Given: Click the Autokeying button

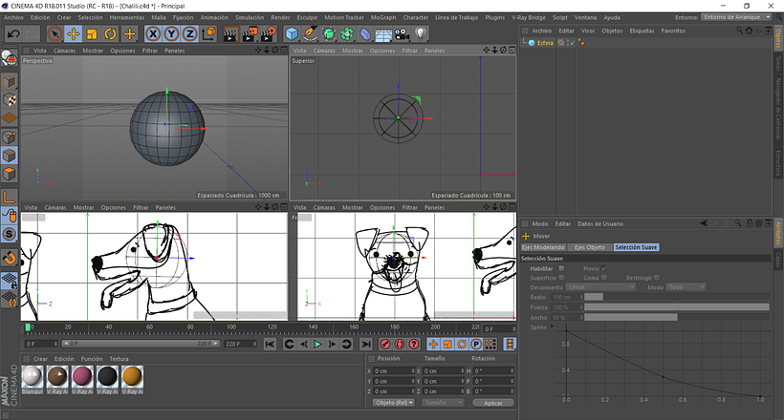Looking at the screenshot, I should [x=400, y=344].
